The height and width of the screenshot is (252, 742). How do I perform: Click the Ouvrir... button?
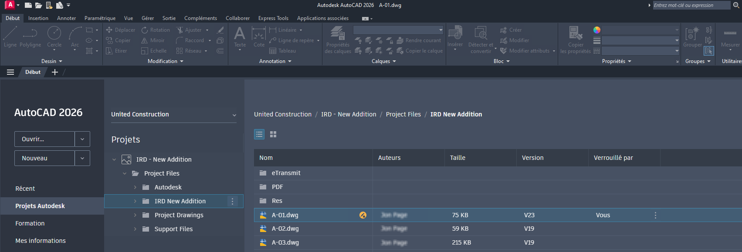pos(44,139)
